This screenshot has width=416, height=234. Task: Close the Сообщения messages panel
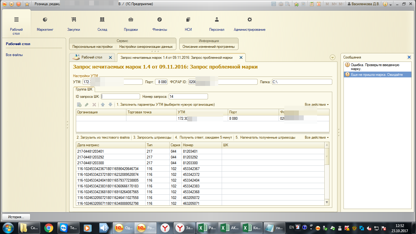tap(409, 57)
